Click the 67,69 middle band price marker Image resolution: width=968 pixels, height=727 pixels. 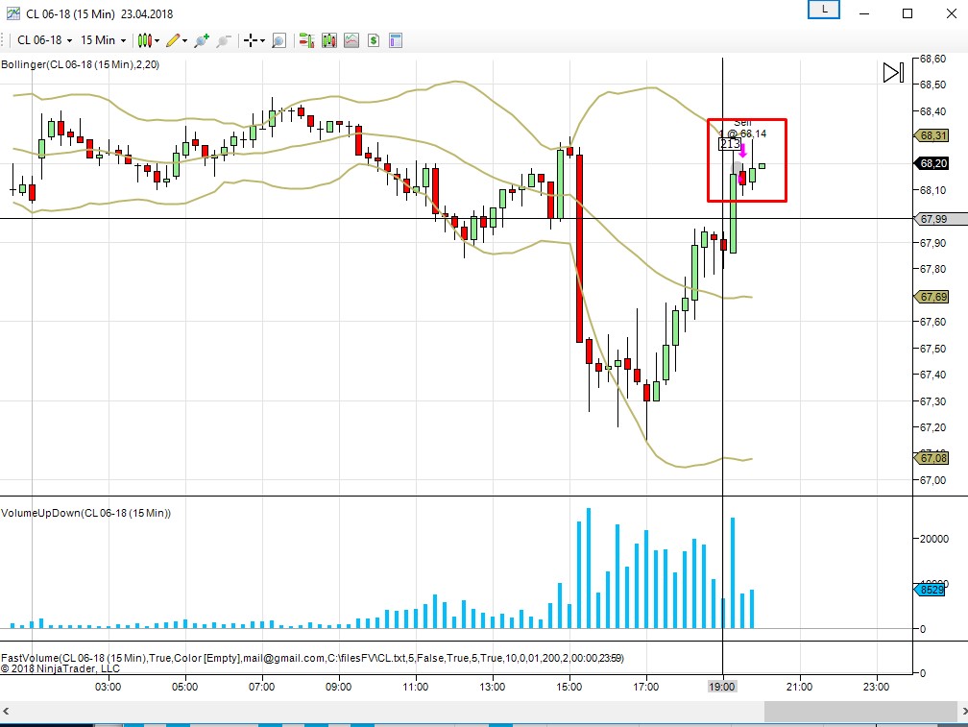(x=932, y=297)
